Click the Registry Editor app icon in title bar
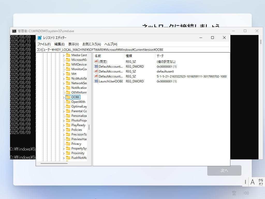 click(x=40, y=38)
